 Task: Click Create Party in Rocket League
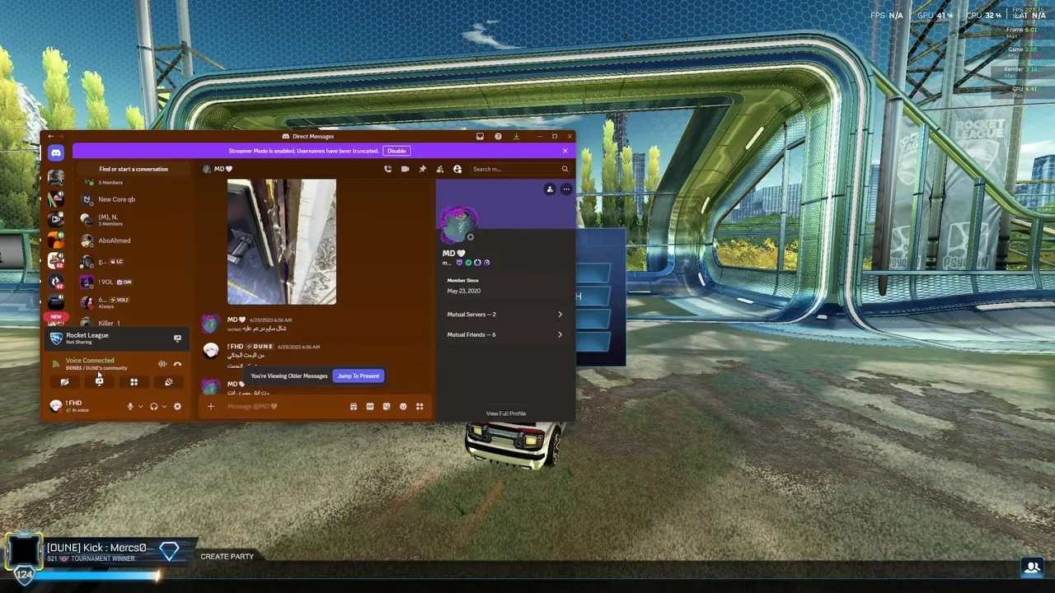pyautogui.click(x=227, y=557)
